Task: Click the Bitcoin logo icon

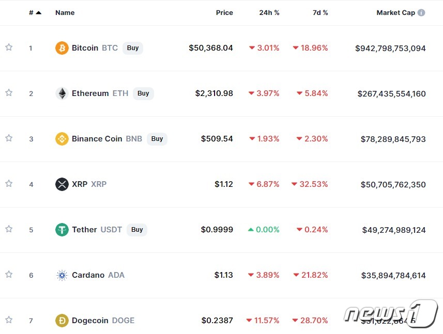Action: [62, 48]
